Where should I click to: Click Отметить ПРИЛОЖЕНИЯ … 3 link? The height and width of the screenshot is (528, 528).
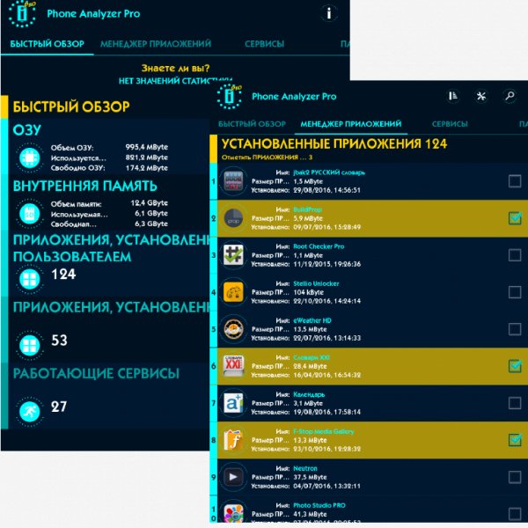pyautogui.click(x=267, y=158)
